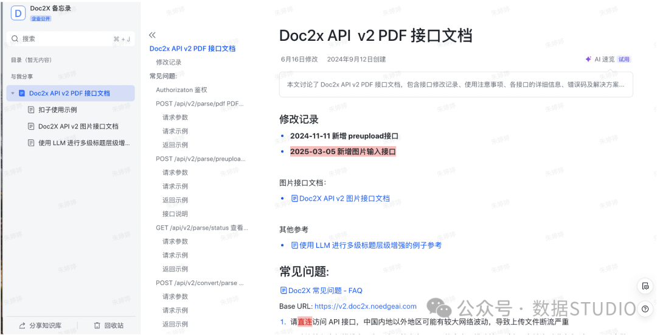
Task: Click the search magnifier icon
Action: pos(15,38)
